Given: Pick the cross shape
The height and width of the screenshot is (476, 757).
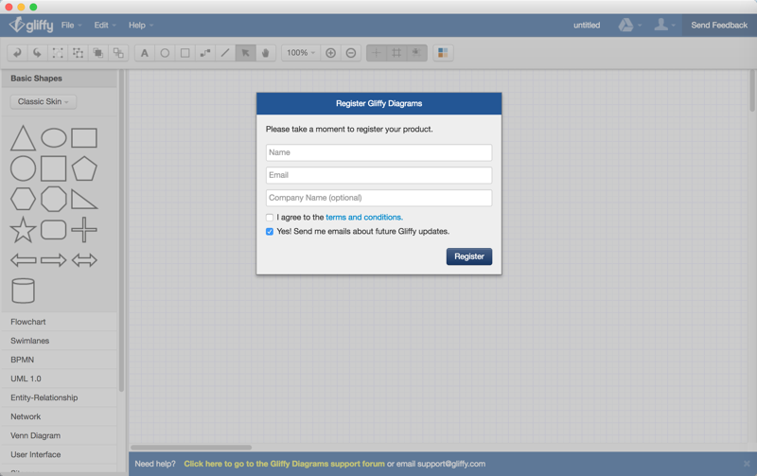Looking at the screenshot, I should (84, 229).
